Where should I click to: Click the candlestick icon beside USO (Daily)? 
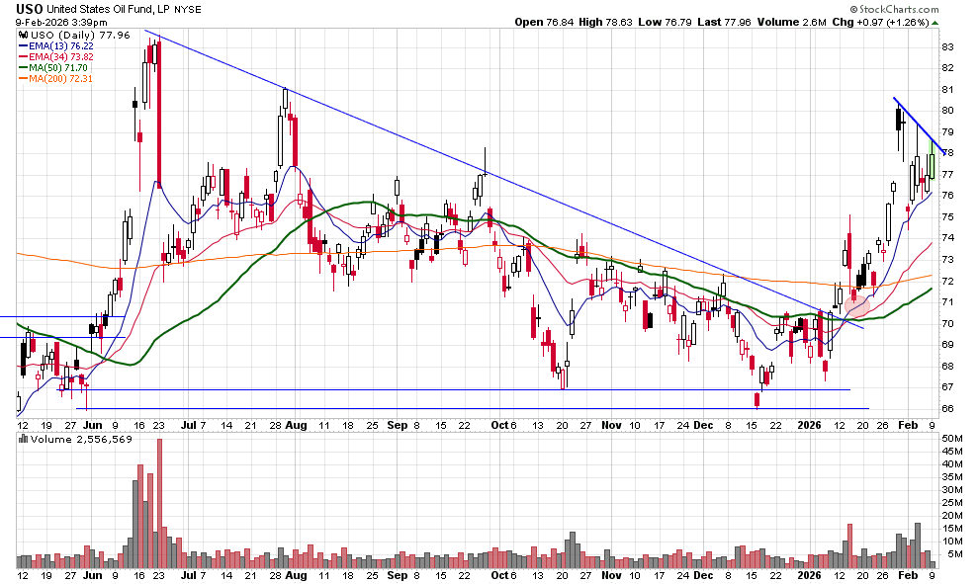pos(22,34)
